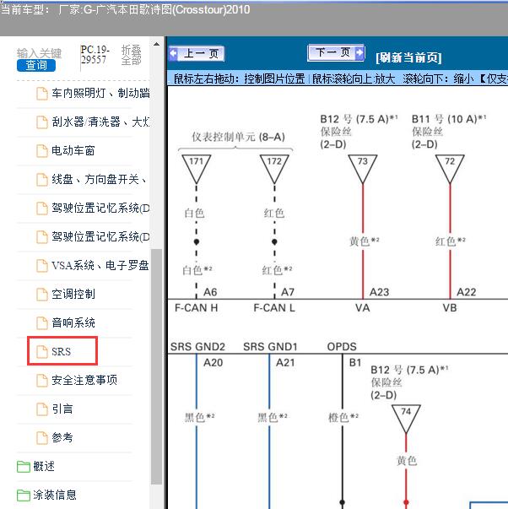The height and width of the screenshot is (509, 508).
Task: Click the 输入关键 keyword input field
Action: [39, 53]
